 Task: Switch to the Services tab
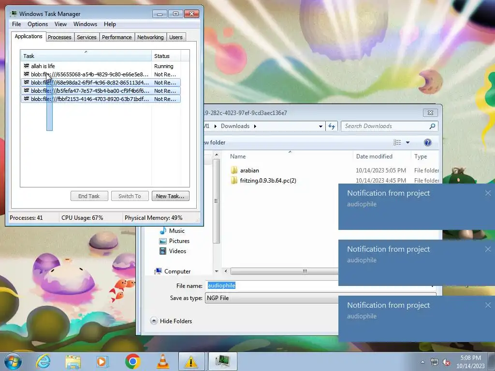pyautogui.click(x=87, y=37)
